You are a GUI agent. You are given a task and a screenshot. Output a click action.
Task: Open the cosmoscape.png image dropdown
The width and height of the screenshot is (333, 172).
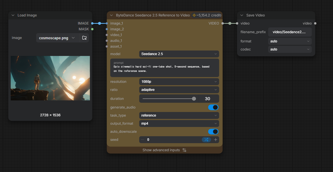coord(58,38)
